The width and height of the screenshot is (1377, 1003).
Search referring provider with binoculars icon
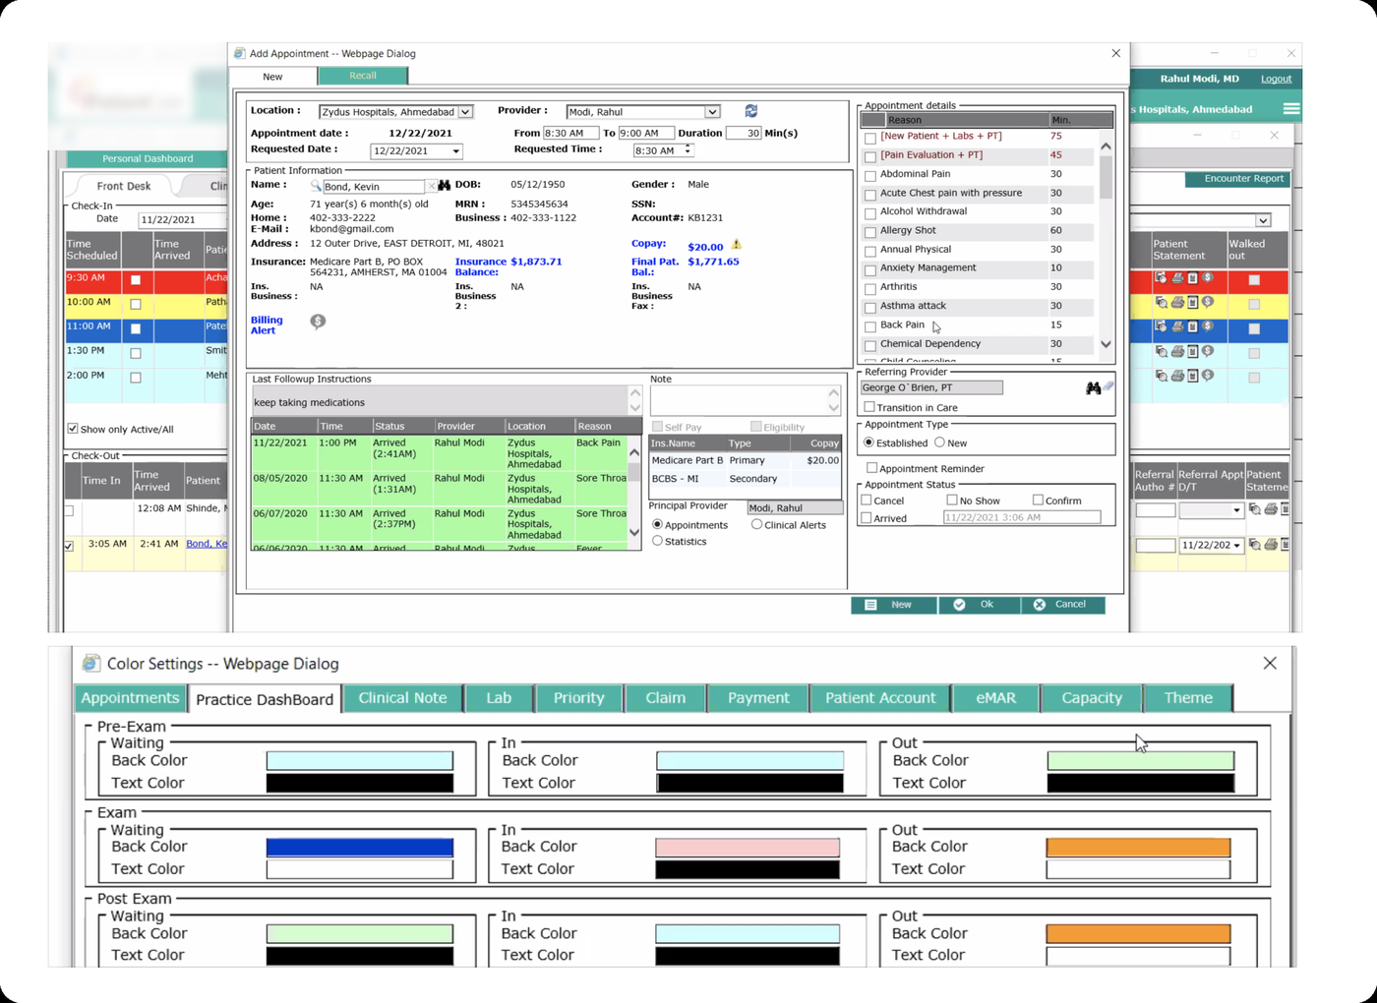coord(1093,388)
